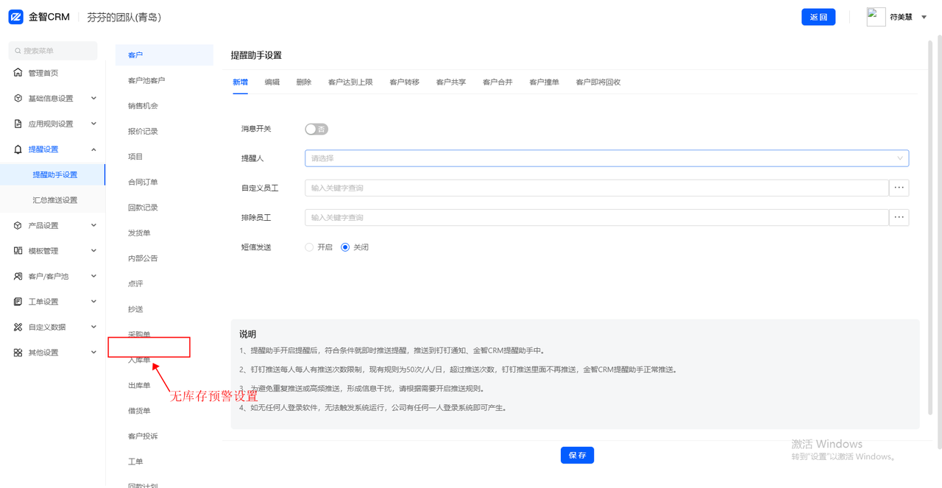Switch to the 客户转移 tab
Screen dimensions: 942x488
coord(404,82)
